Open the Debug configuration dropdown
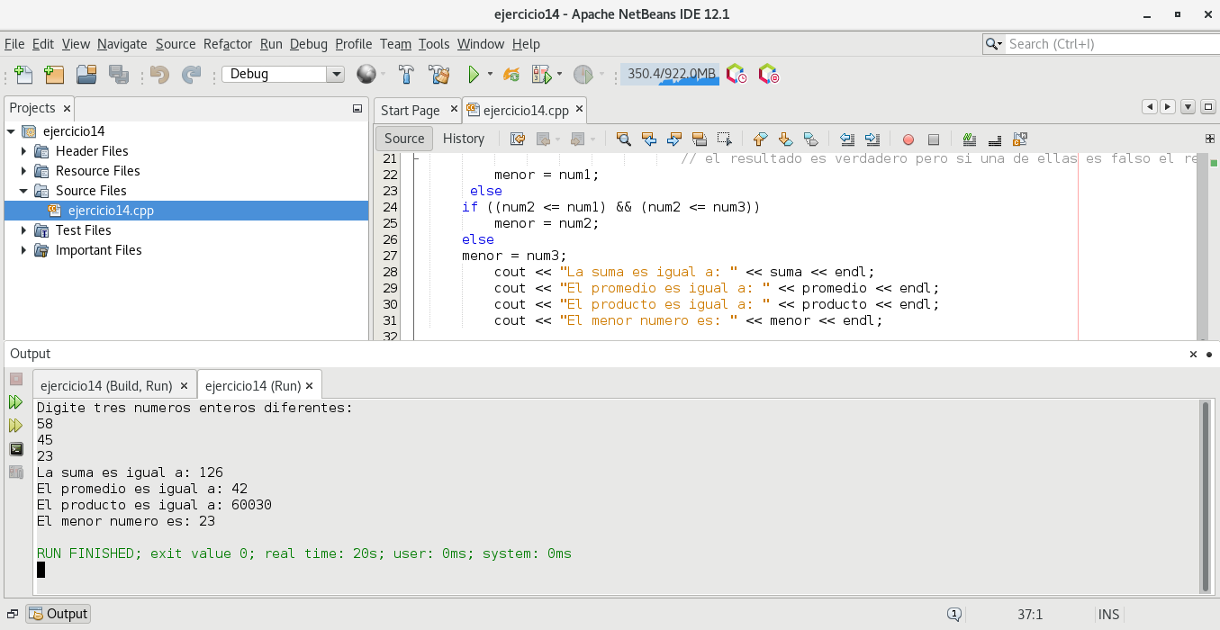This screenshot has width=1220, height=630. pyautogui.click(x=336, y=75)
